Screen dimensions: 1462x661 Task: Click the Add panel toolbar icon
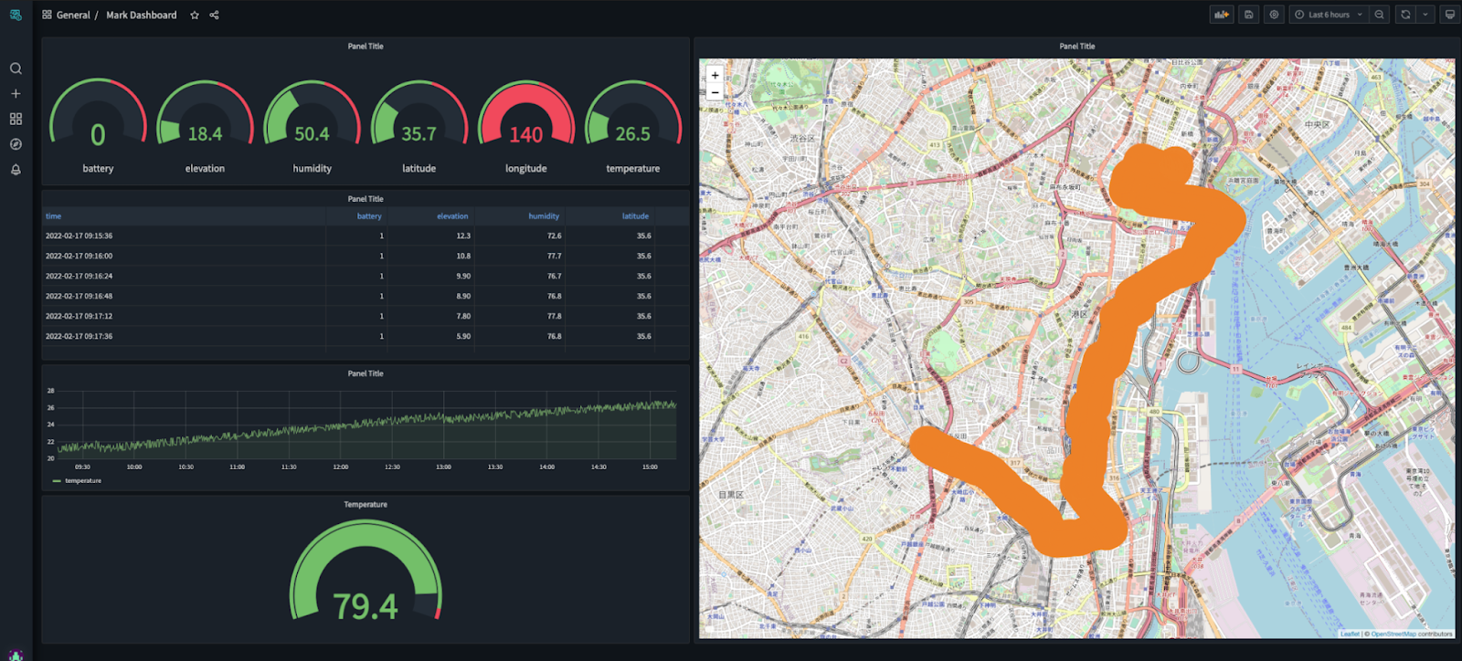[x=1221, y=15]
